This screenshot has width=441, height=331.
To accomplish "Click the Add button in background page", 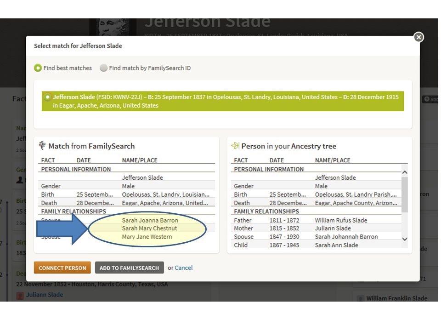I will click(x=430, y=99).
